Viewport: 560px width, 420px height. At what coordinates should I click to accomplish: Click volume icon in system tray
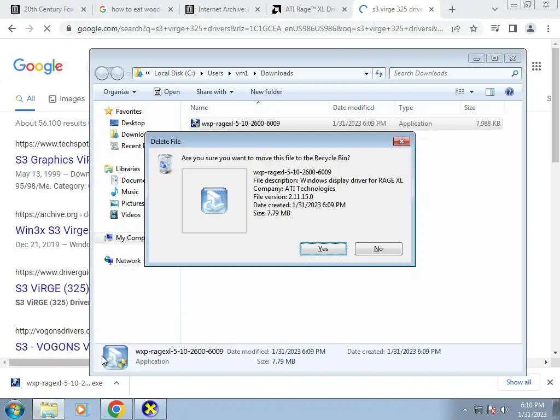coord(505,410)
